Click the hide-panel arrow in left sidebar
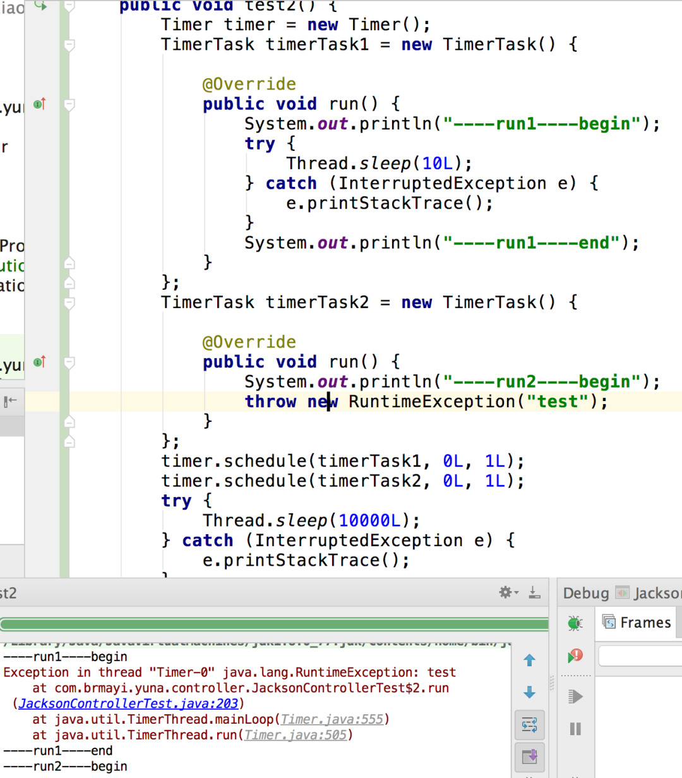This screenshot has height=778, width=682. tap(10, 401)
